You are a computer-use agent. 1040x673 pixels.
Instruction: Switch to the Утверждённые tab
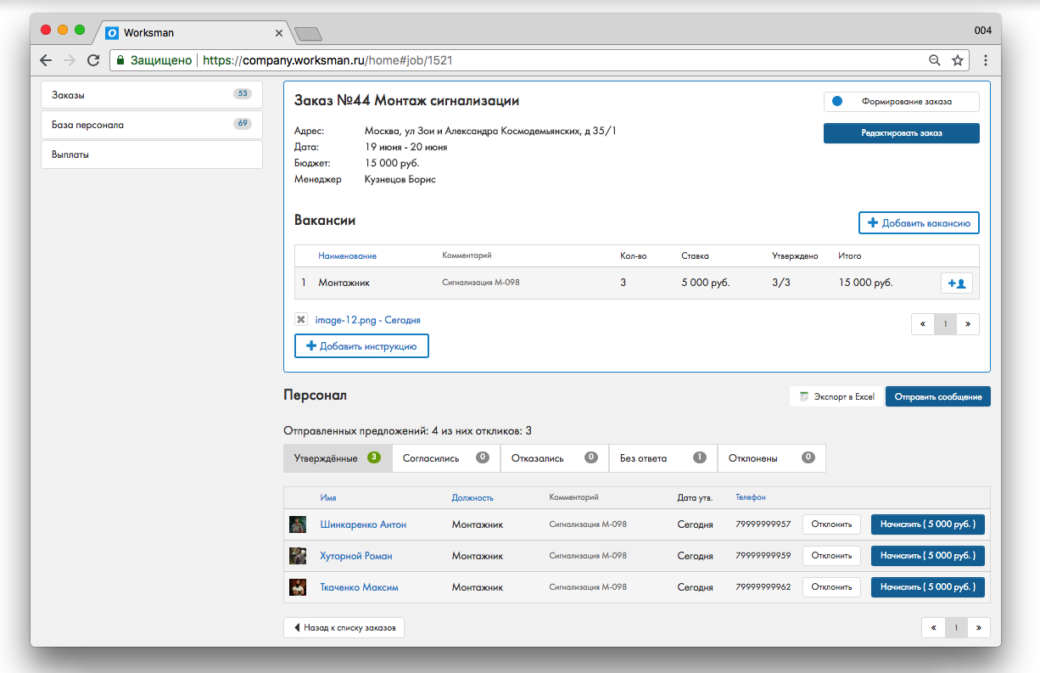coord(338,458)
